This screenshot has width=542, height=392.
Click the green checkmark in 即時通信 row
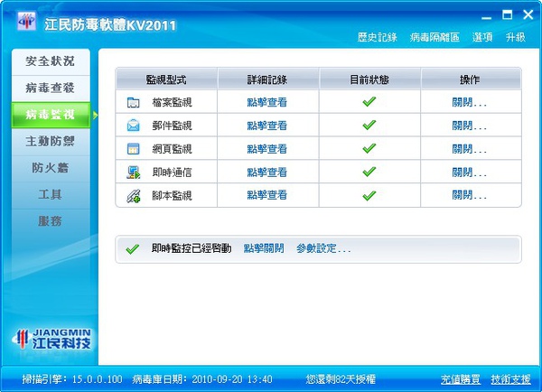pos(369,172)
